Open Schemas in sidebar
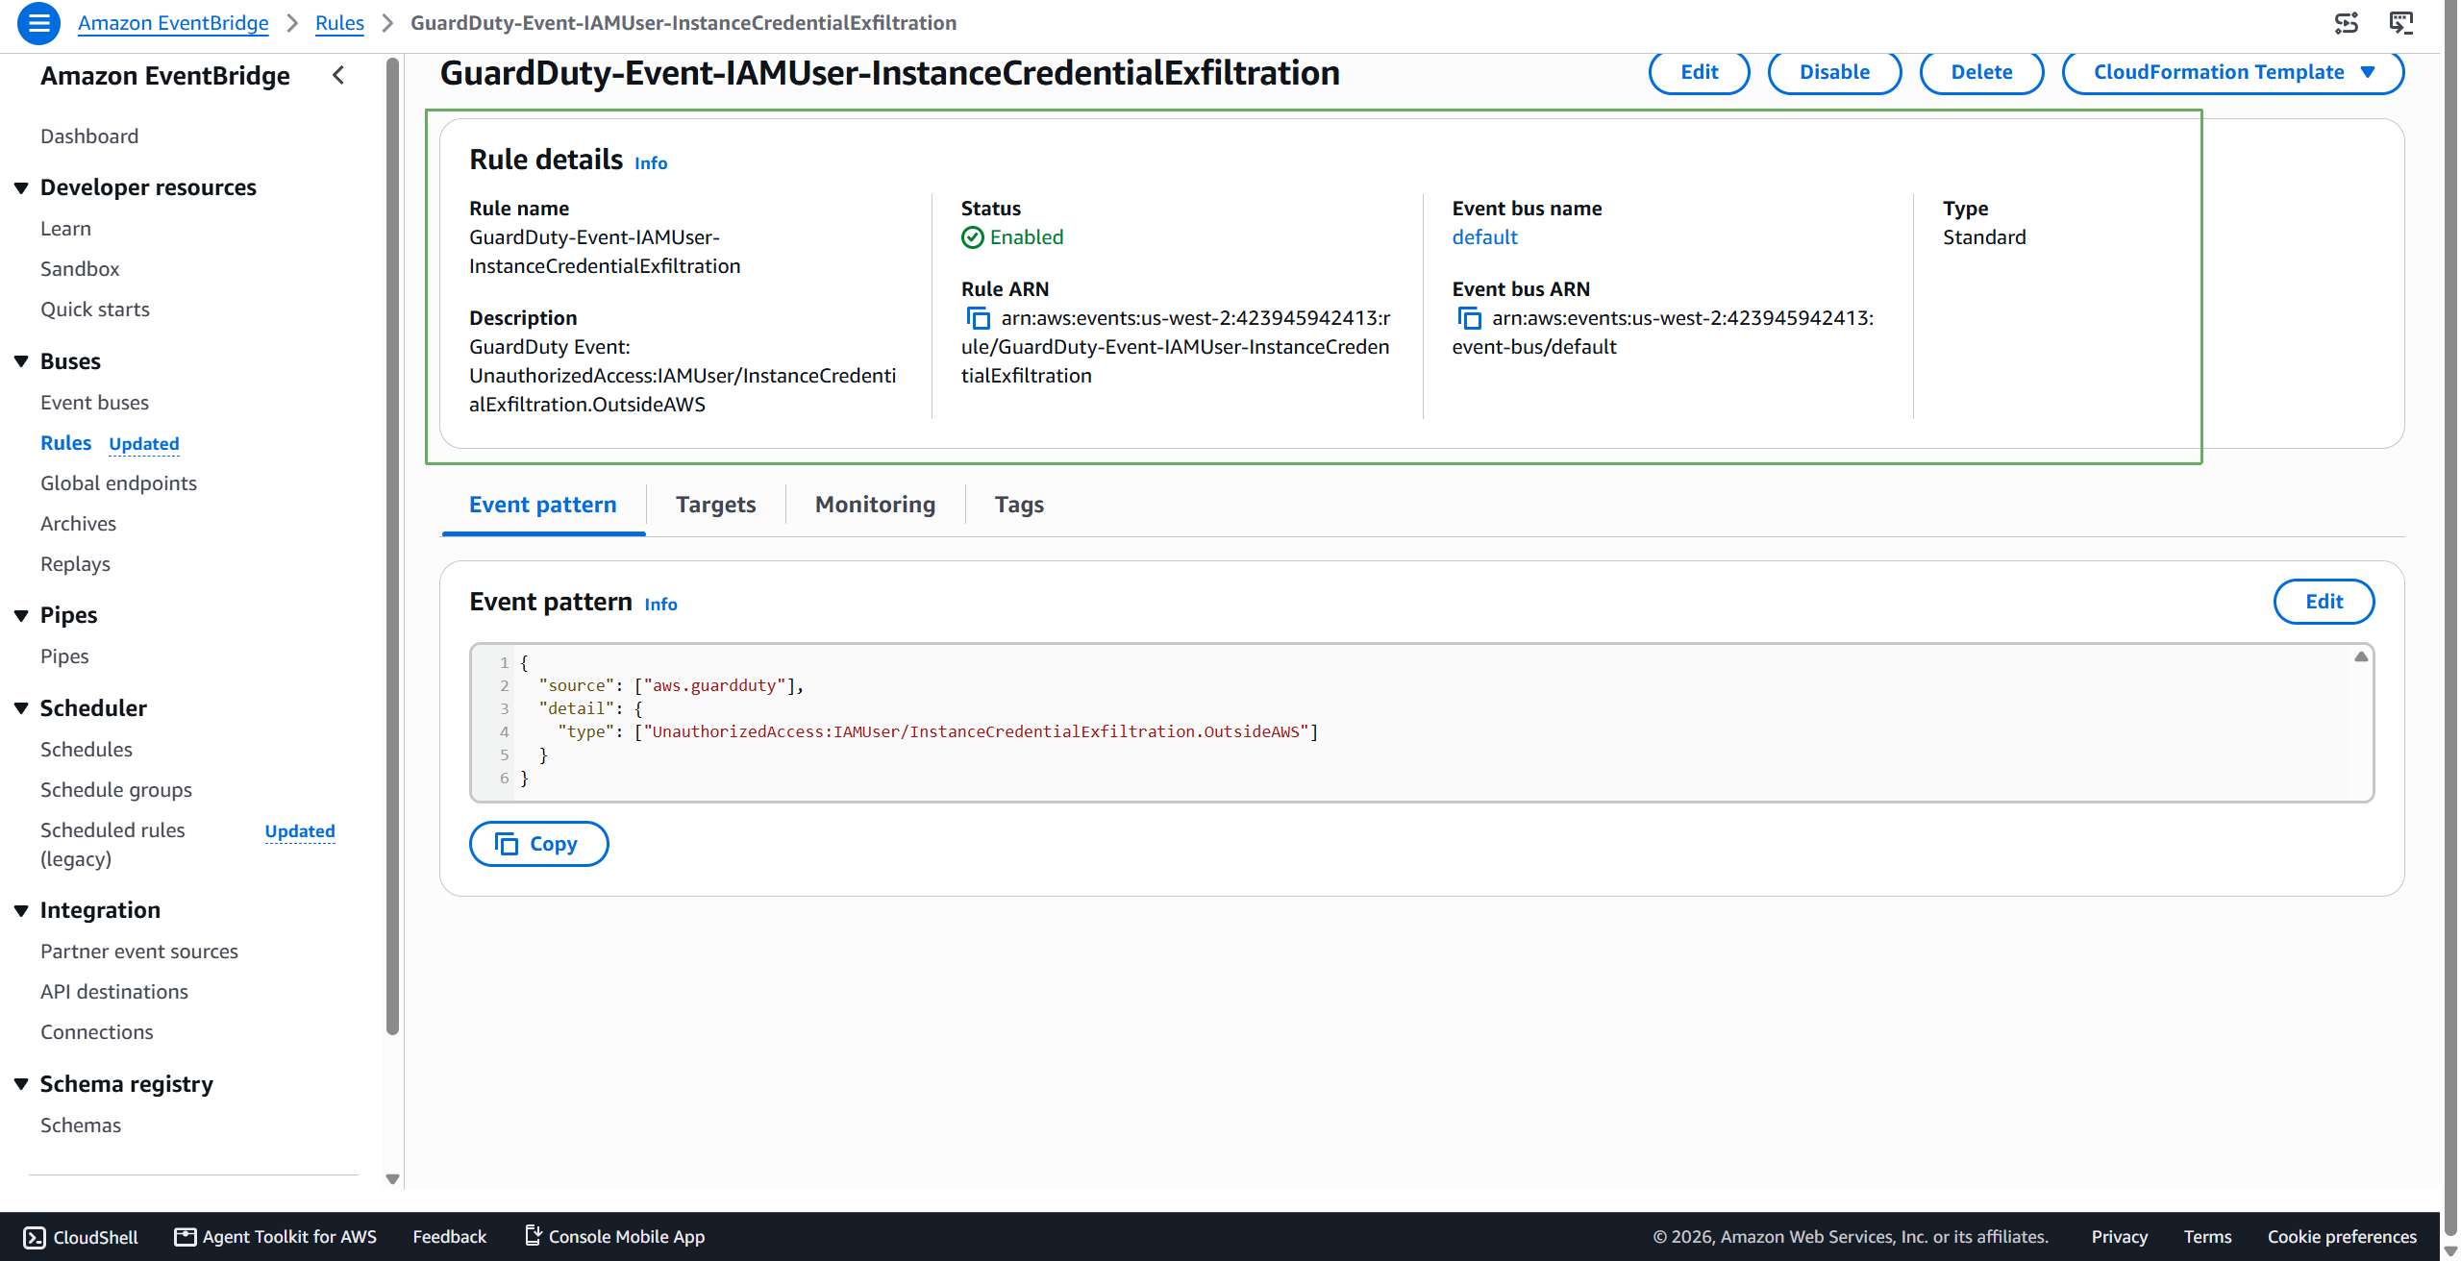The image size is (2461, 1261). [81, 1125]
